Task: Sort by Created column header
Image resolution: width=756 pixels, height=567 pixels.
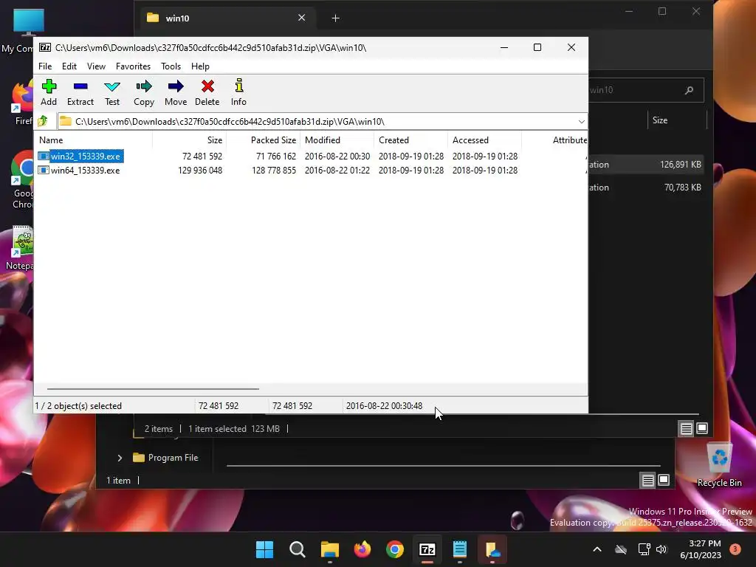Action: [x=410, y=140]
